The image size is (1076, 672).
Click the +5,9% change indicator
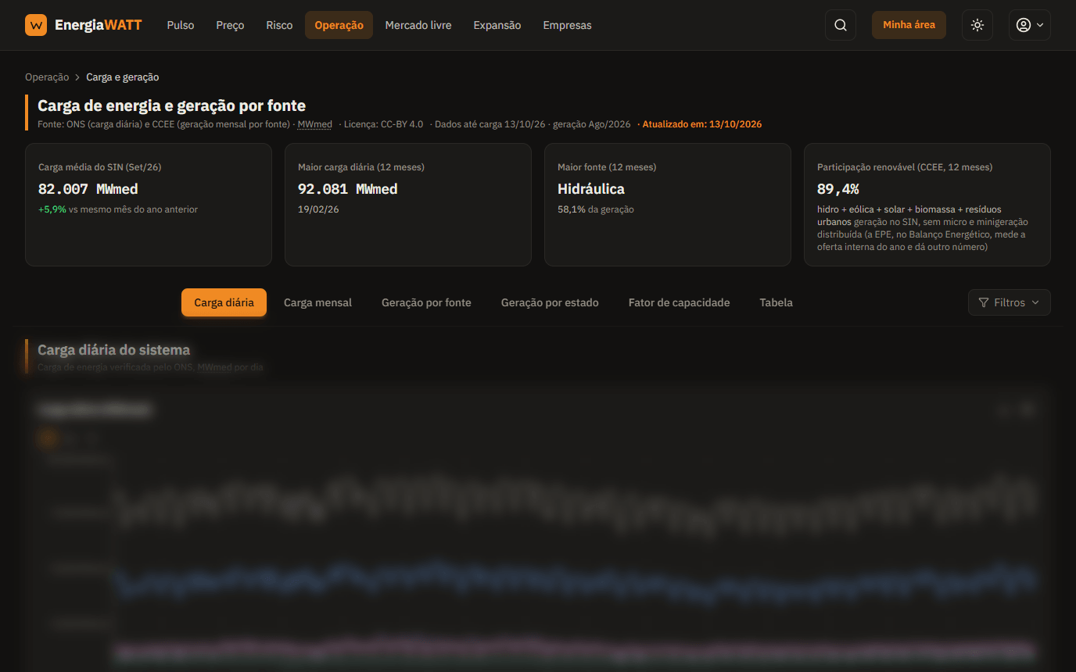[52, 209]
